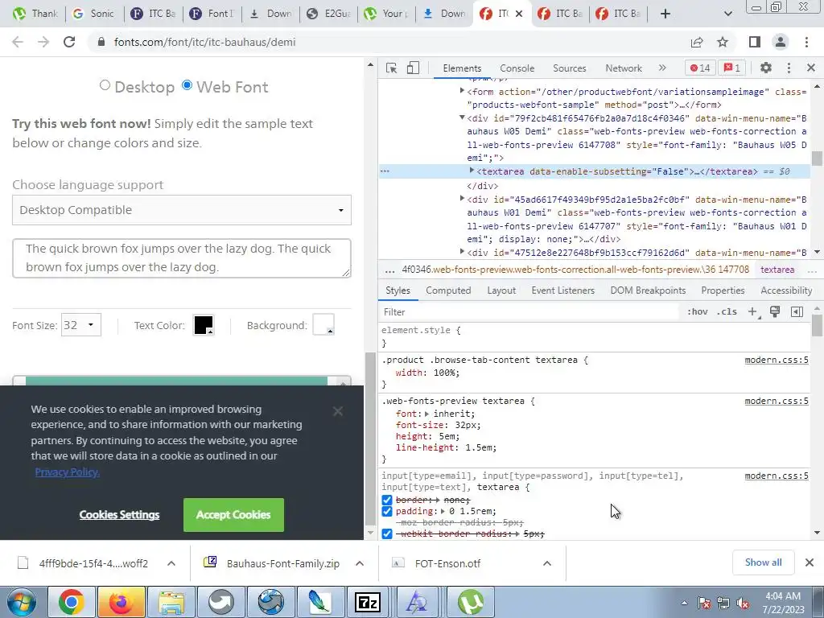Screen dimensions: 824x618
Task: Toggle the device toolbar icon
Action: point(413,68)
